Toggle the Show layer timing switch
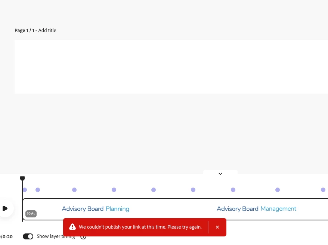328x245 pixels. 28,236
